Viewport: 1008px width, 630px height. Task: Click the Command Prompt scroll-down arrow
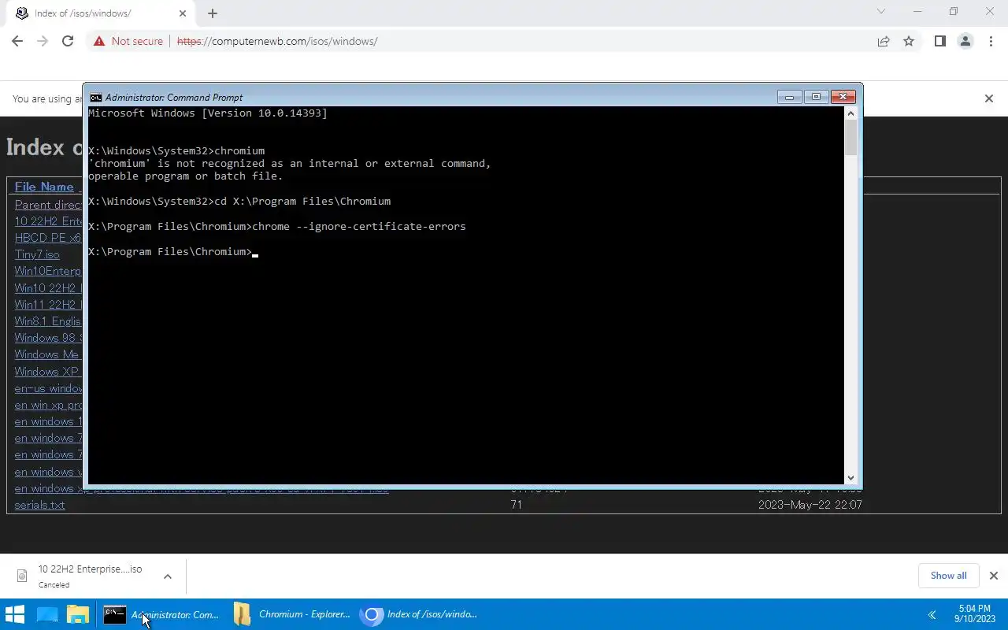(850, 477)
